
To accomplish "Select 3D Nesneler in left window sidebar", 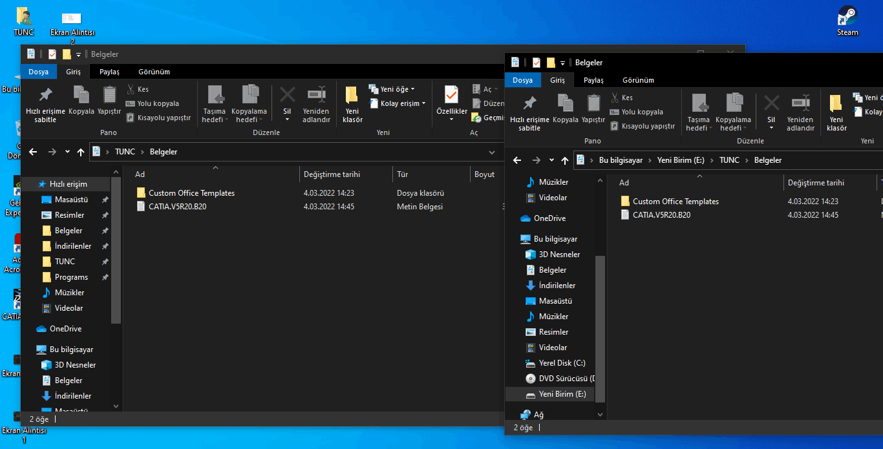I will [75, 365].
